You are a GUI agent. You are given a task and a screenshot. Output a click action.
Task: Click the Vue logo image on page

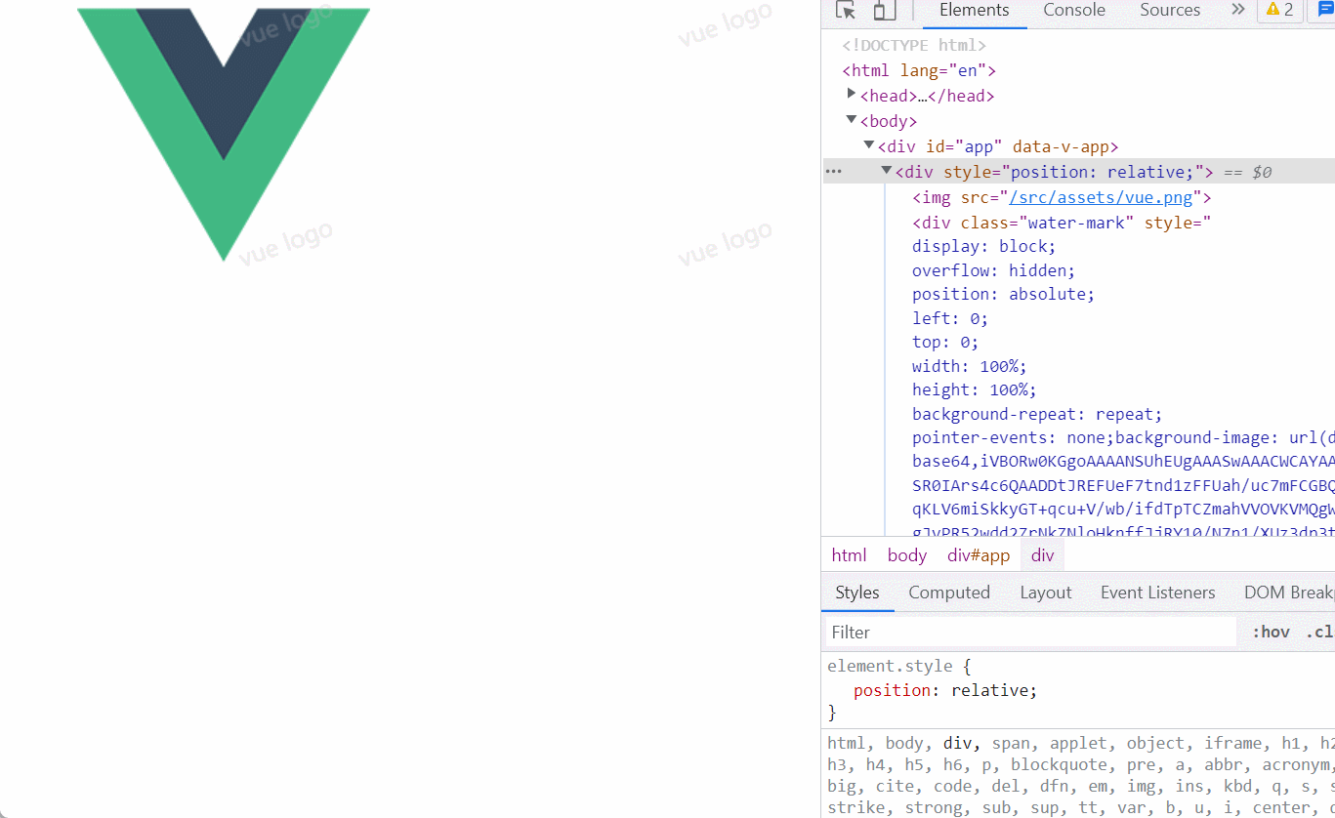[224, 135]
